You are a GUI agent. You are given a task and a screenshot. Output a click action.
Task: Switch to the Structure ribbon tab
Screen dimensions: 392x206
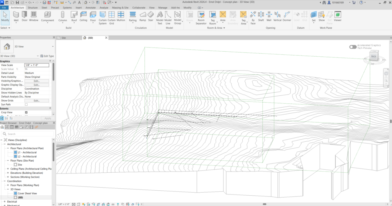point(33,8)
